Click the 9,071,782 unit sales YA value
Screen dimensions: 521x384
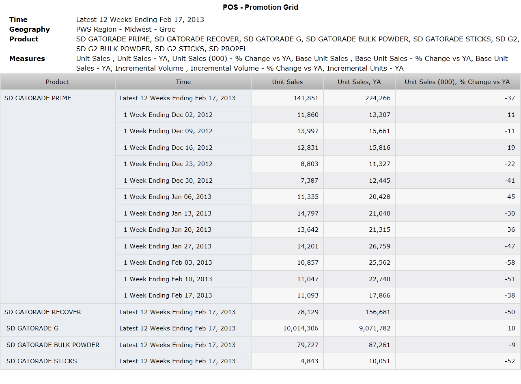pyautogui.click(x=375, y=328)
